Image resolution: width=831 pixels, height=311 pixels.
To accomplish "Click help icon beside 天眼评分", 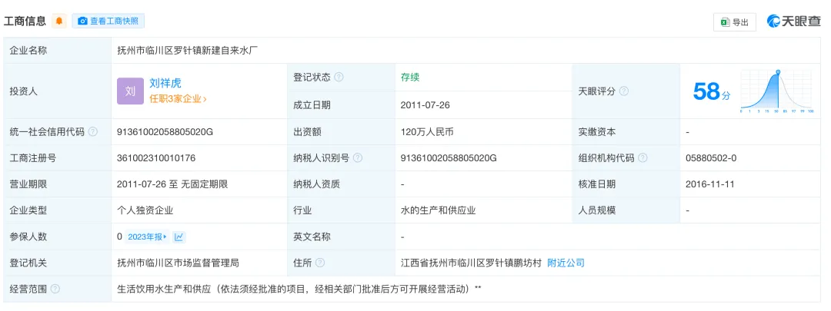I will point(624,91).
